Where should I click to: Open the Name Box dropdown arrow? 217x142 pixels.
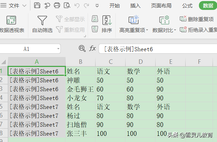[58, 49]
